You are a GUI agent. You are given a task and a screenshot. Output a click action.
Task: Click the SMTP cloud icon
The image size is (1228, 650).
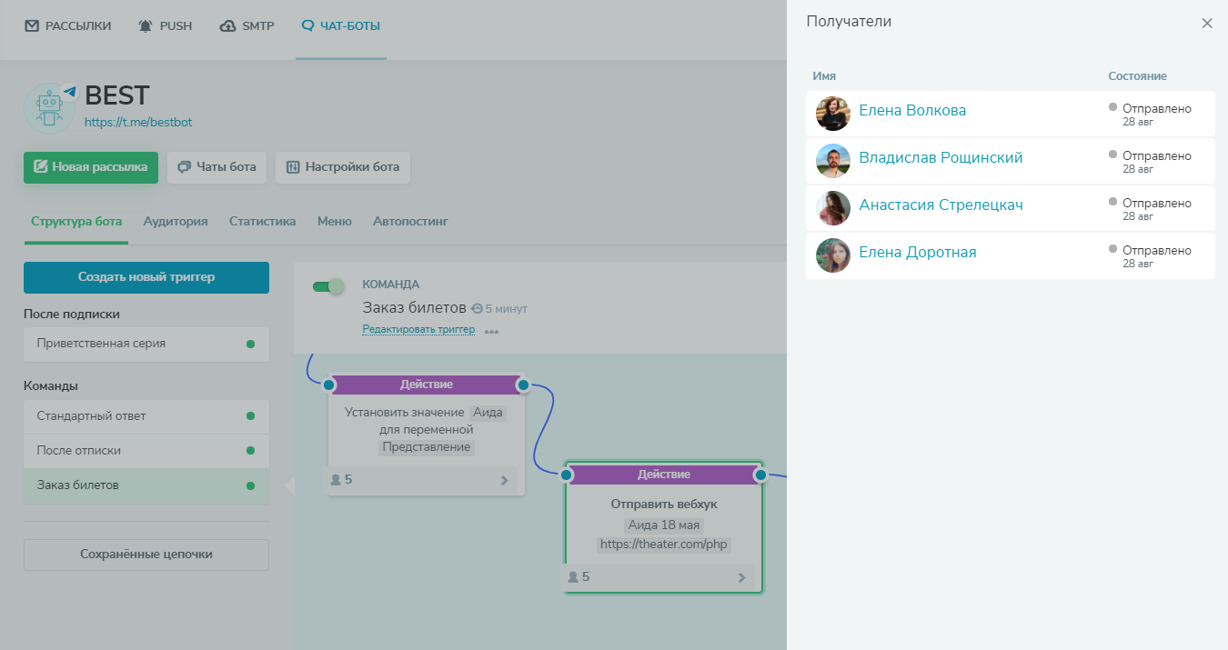pos(228,26)
